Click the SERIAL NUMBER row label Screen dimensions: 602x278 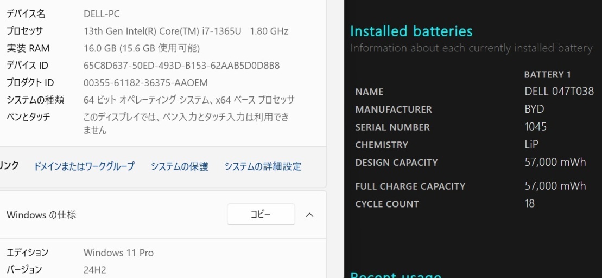click(x=392, y=127)
